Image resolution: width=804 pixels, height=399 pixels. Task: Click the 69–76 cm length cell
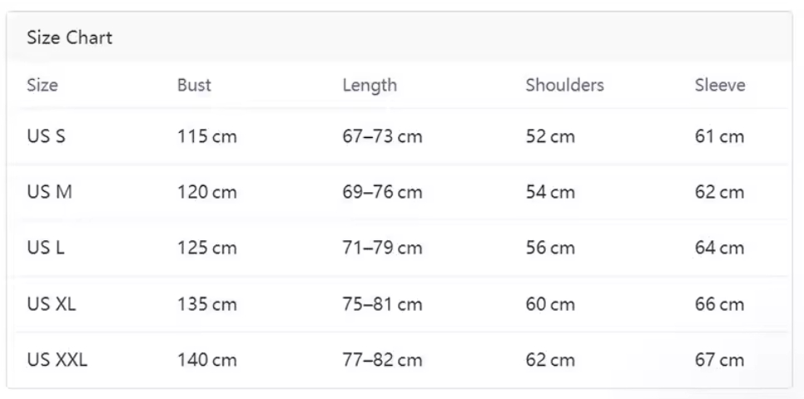(x=382, y=192)
